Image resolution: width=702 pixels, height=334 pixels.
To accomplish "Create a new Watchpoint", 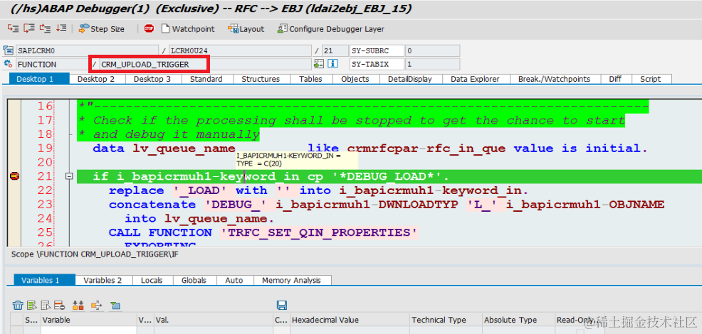I will [188, 29].
